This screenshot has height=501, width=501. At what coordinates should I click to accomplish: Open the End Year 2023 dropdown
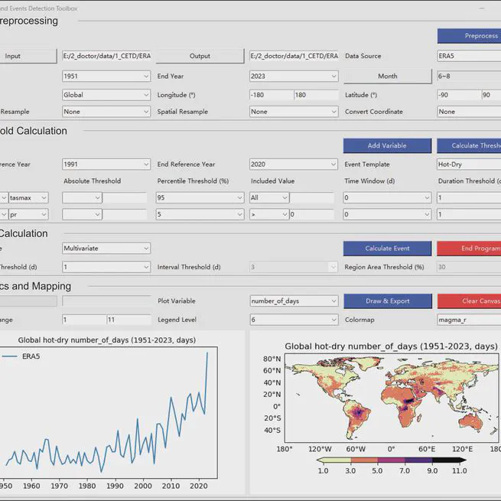294,76
